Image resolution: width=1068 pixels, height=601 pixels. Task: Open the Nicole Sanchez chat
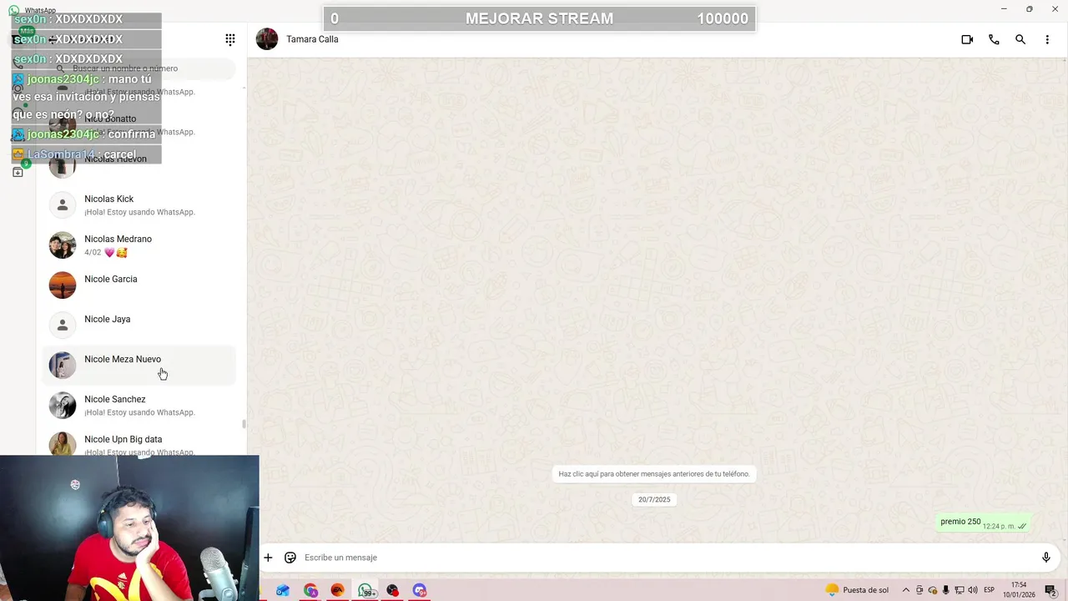point(139,406)
